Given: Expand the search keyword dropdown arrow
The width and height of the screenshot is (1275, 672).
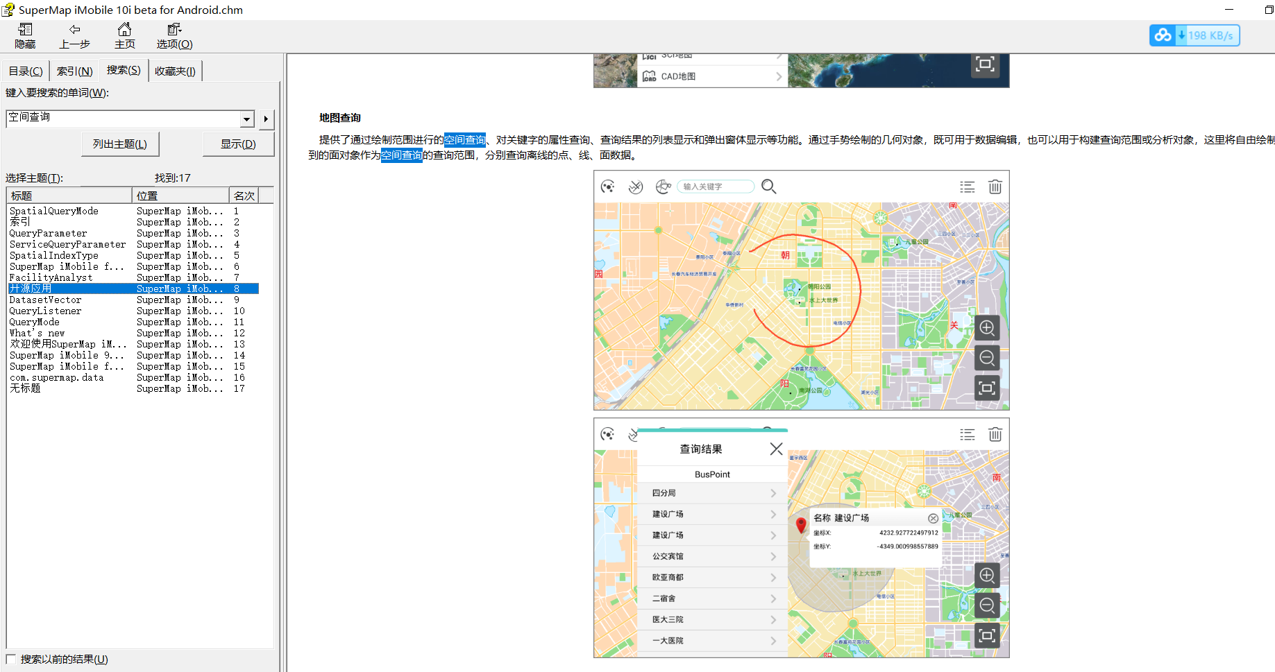Looking at the screenshot, I should pyautogui.click(x=247, y=119).
